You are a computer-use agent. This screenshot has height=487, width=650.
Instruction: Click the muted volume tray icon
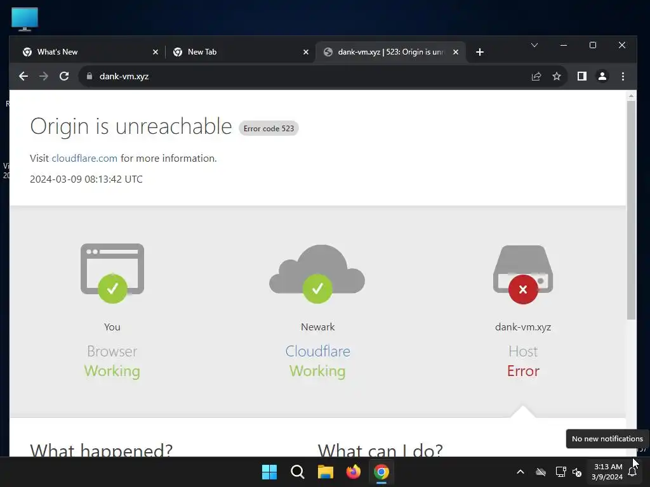click(576, 472)
